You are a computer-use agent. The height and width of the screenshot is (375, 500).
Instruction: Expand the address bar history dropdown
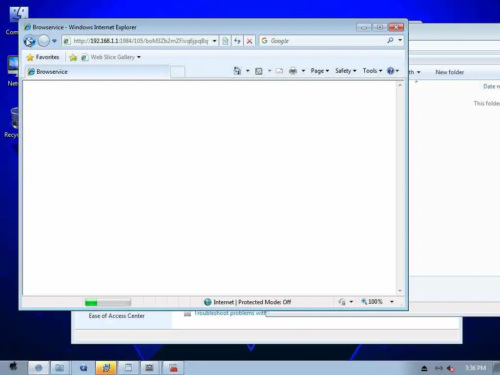pyautogui.click(x=215, y=41)
